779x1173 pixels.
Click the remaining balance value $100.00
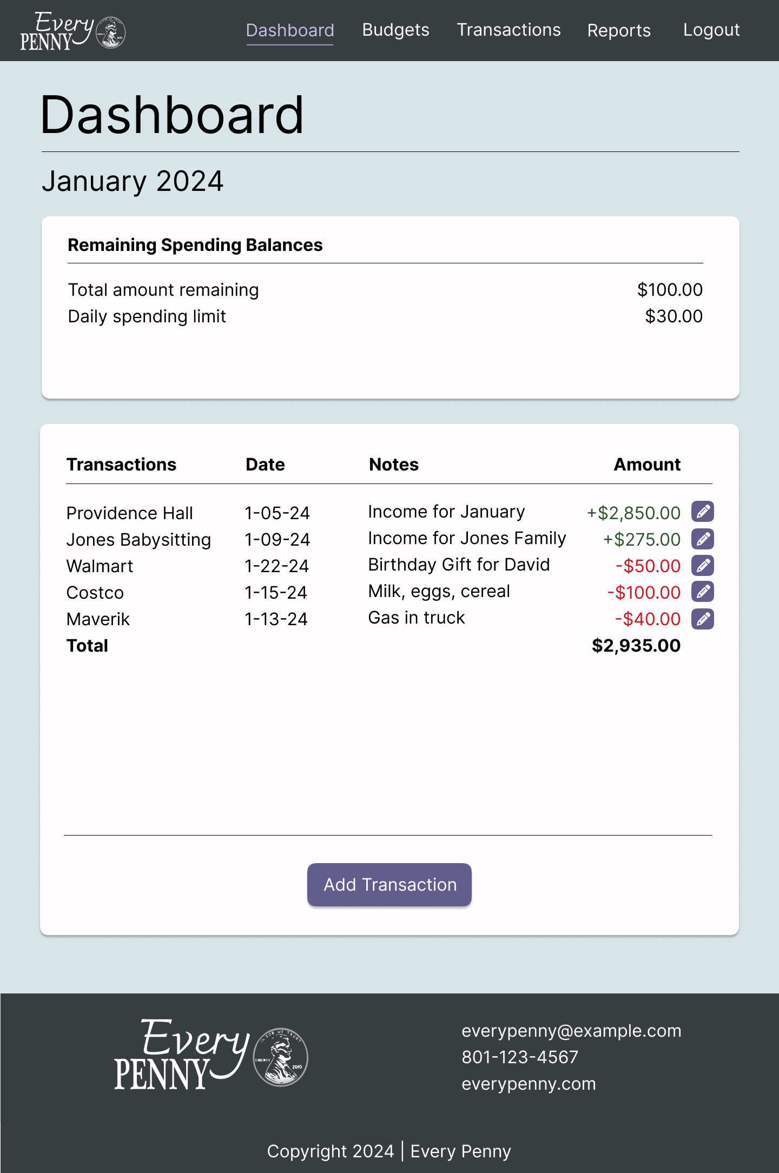point(670,290)
